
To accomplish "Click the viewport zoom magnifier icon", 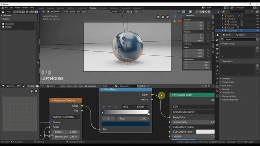I will (167, 17).
